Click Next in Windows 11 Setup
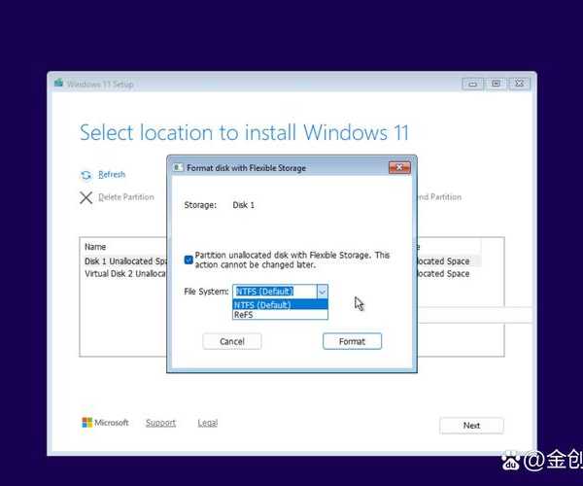 click(471, 426)
